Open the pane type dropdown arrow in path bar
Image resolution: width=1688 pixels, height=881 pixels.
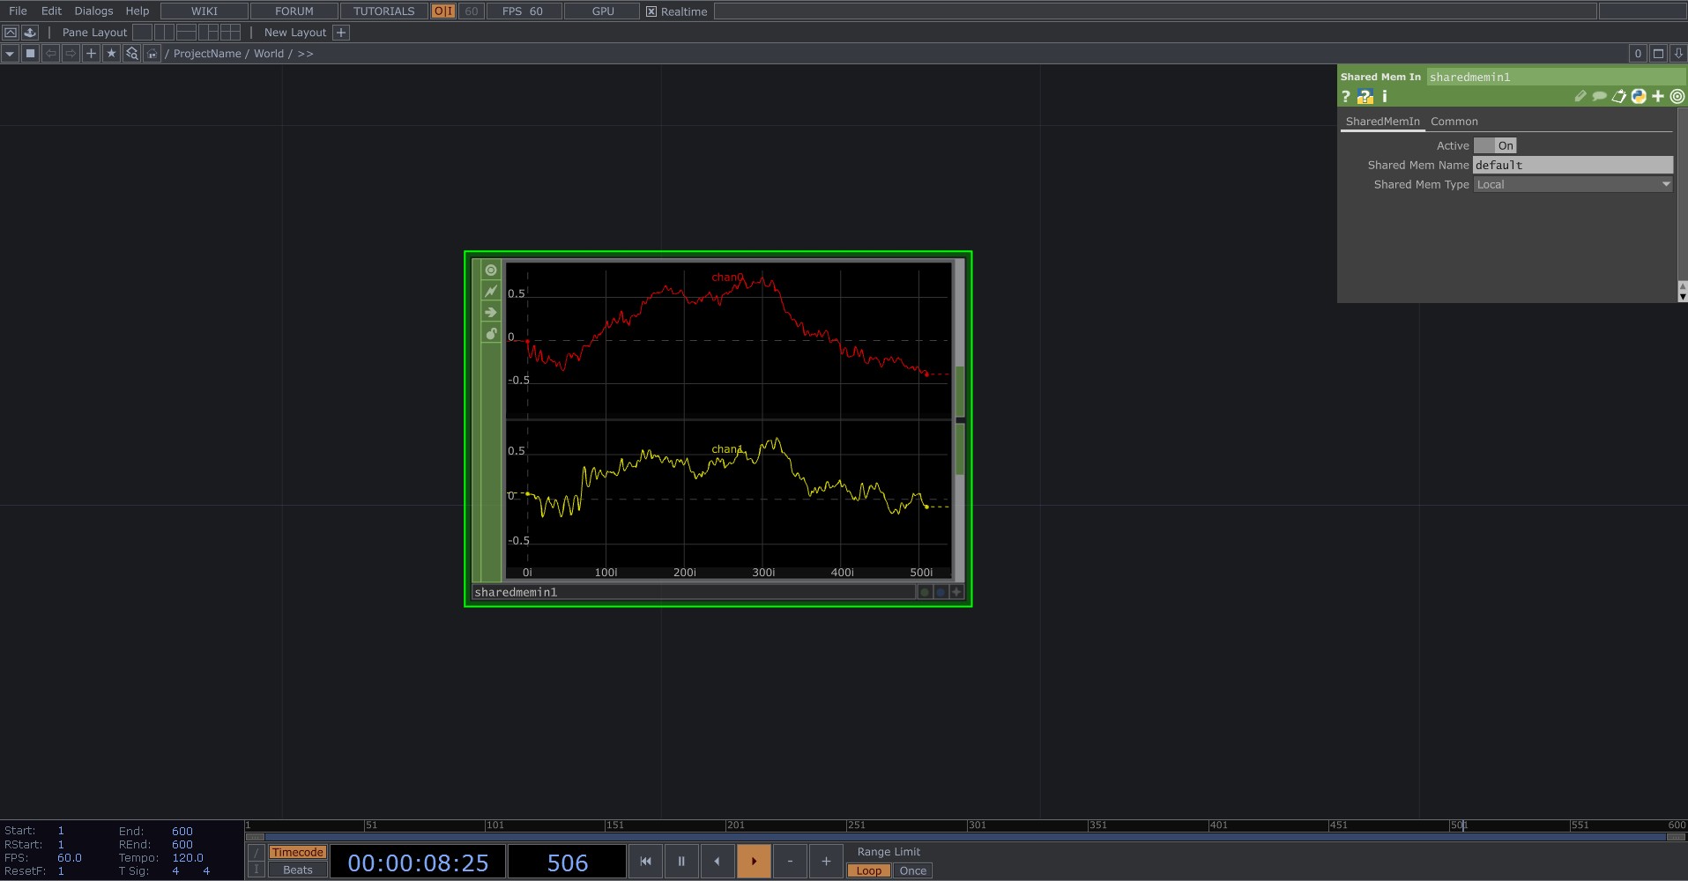coord(10,54)
